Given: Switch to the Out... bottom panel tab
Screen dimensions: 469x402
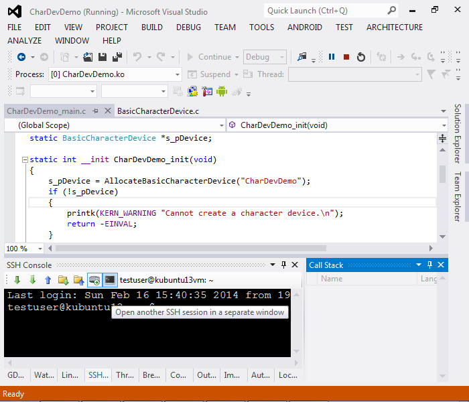Looking at the screenshot, I should click(206, 375).
